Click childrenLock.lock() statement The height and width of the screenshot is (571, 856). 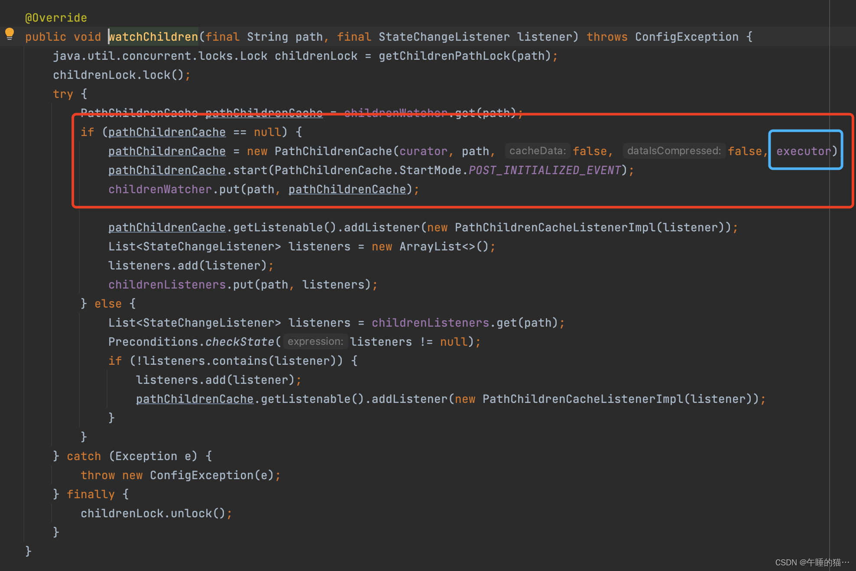click(x=122, y=75)
